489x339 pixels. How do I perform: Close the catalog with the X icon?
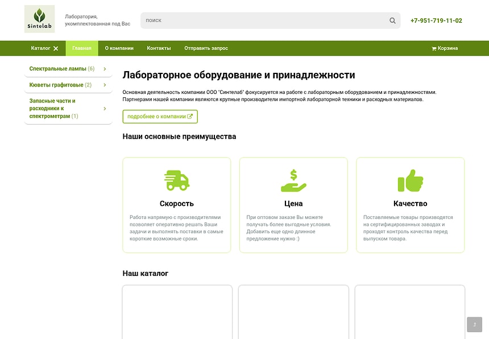[x=56, y=48]
